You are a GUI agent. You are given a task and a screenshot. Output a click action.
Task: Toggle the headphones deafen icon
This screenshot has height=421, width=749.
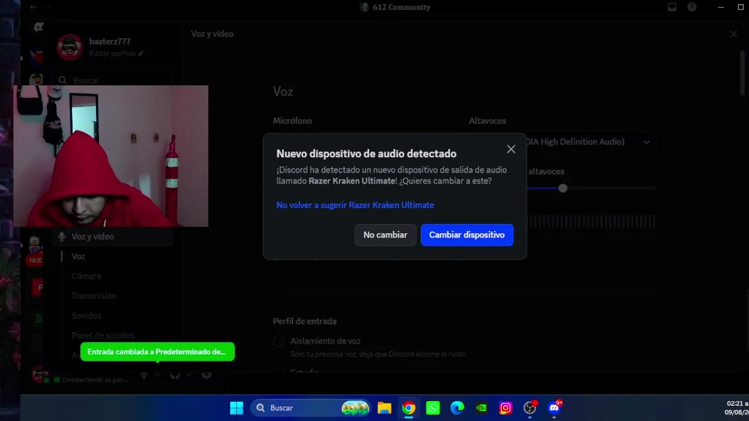pos(175,375)
